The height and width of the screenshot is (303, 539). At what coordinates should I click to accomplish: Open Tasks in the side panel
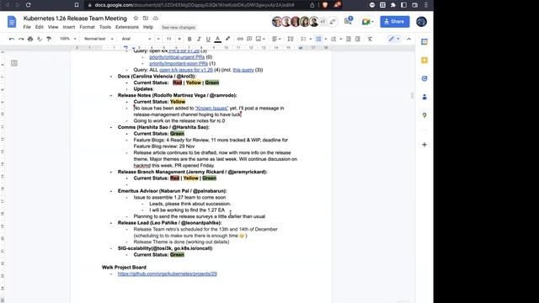pyautogui.click(x=424, y=78)
